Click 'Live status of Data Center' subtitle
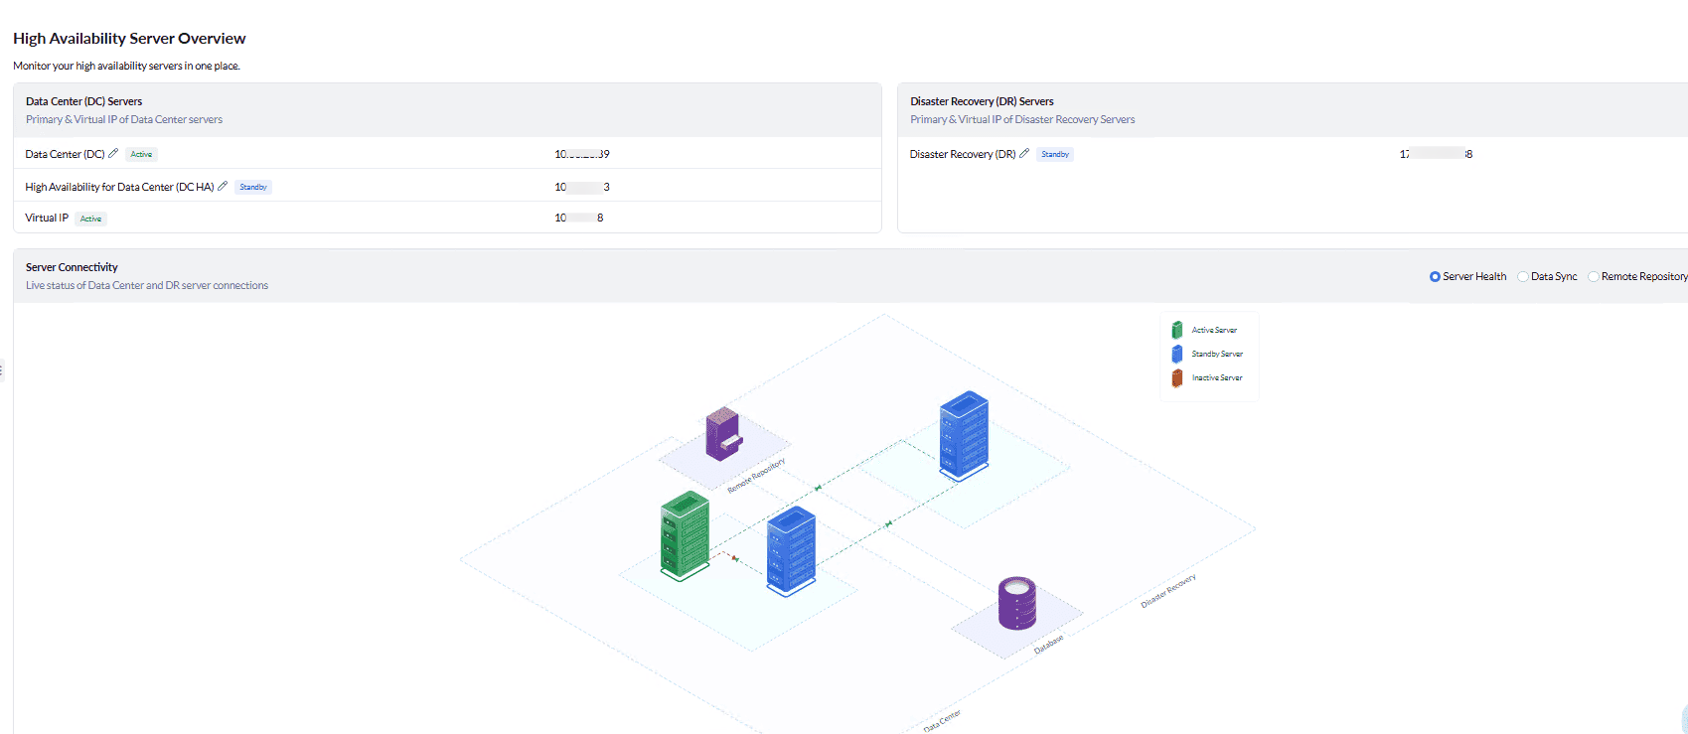 [x=147, y=285]
